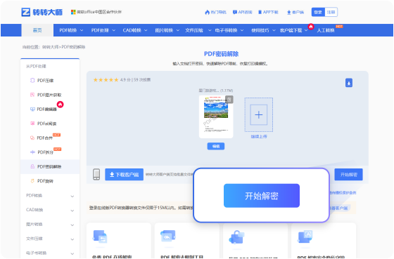394x259 pixels.
Task: Click the PDF密码解除 page heading
Action: click(x=222, y=54)
